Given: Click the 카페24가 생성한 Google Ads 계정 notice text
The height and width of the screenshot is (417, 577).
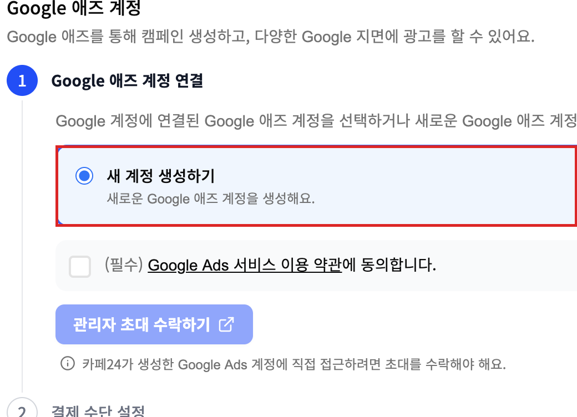Looking at the screenshot, I should pyautogui.click(x=294, y=364).
